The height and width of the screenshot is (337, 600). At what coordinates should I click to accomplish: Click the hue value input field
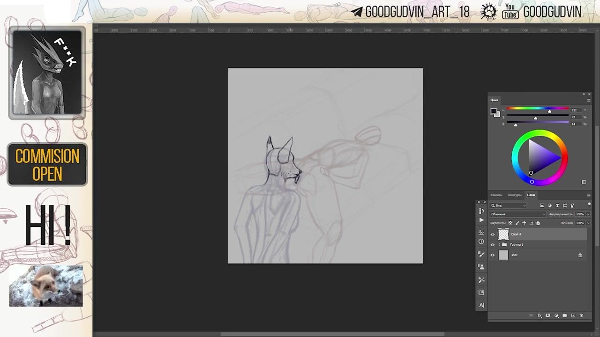coord(574,110)
